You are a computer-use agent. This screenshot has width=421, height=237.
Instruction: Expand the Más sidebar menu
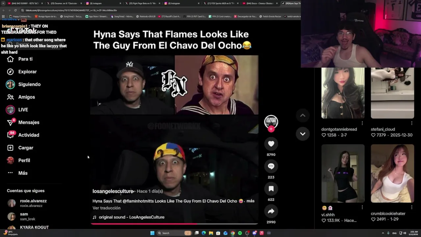[17, 173]
